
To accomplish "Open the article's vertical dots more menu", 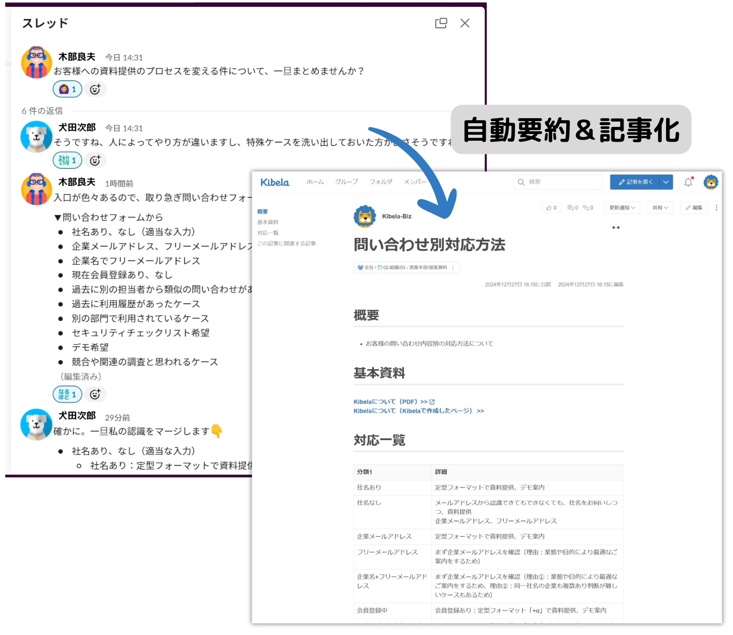I will tap(716, 208).
